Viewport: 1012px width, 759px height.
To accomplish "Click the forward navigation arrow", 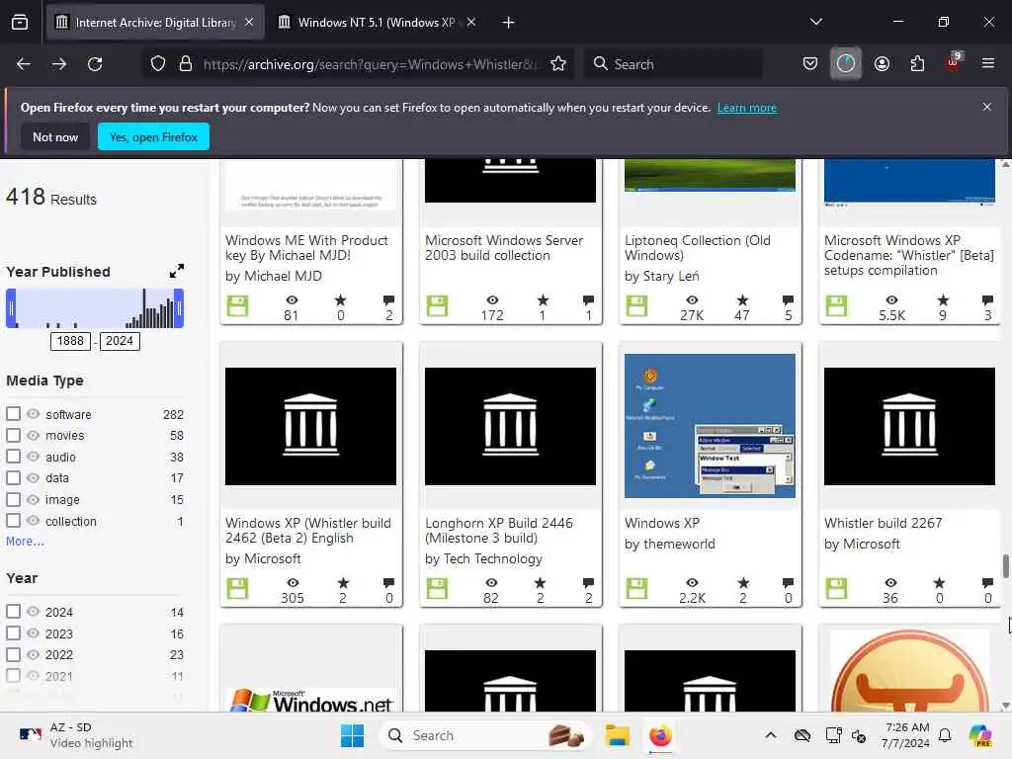I will [x=59, y=64].
